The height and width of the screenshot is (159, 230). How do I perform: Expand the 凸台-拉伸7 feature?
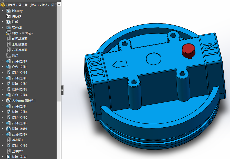(2, 134)
